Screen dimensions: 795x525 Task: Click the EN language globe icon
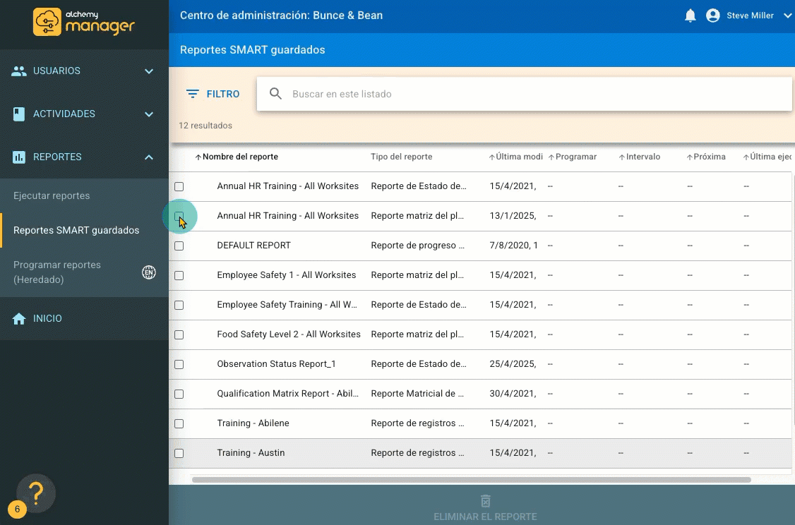(x=149, y=272)
